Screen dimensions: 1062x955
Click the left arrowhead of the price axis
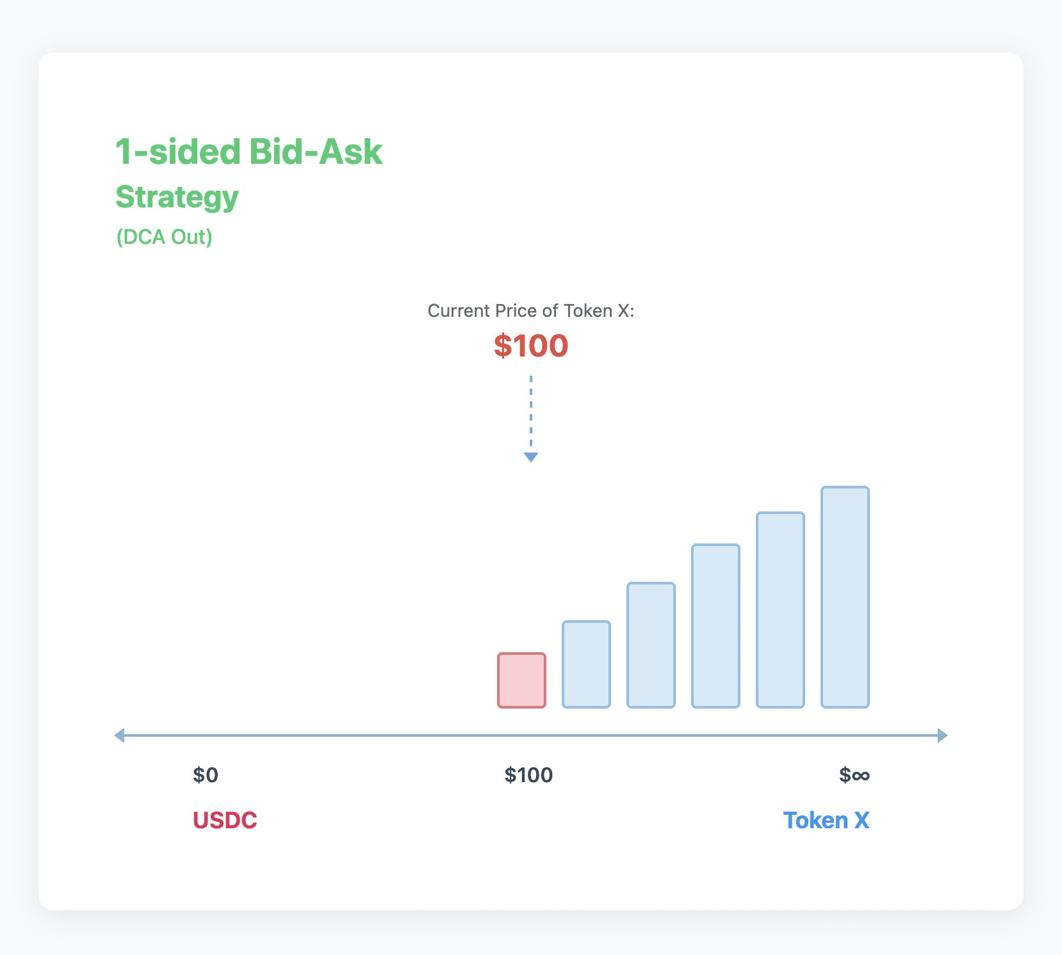pos(119,735)
